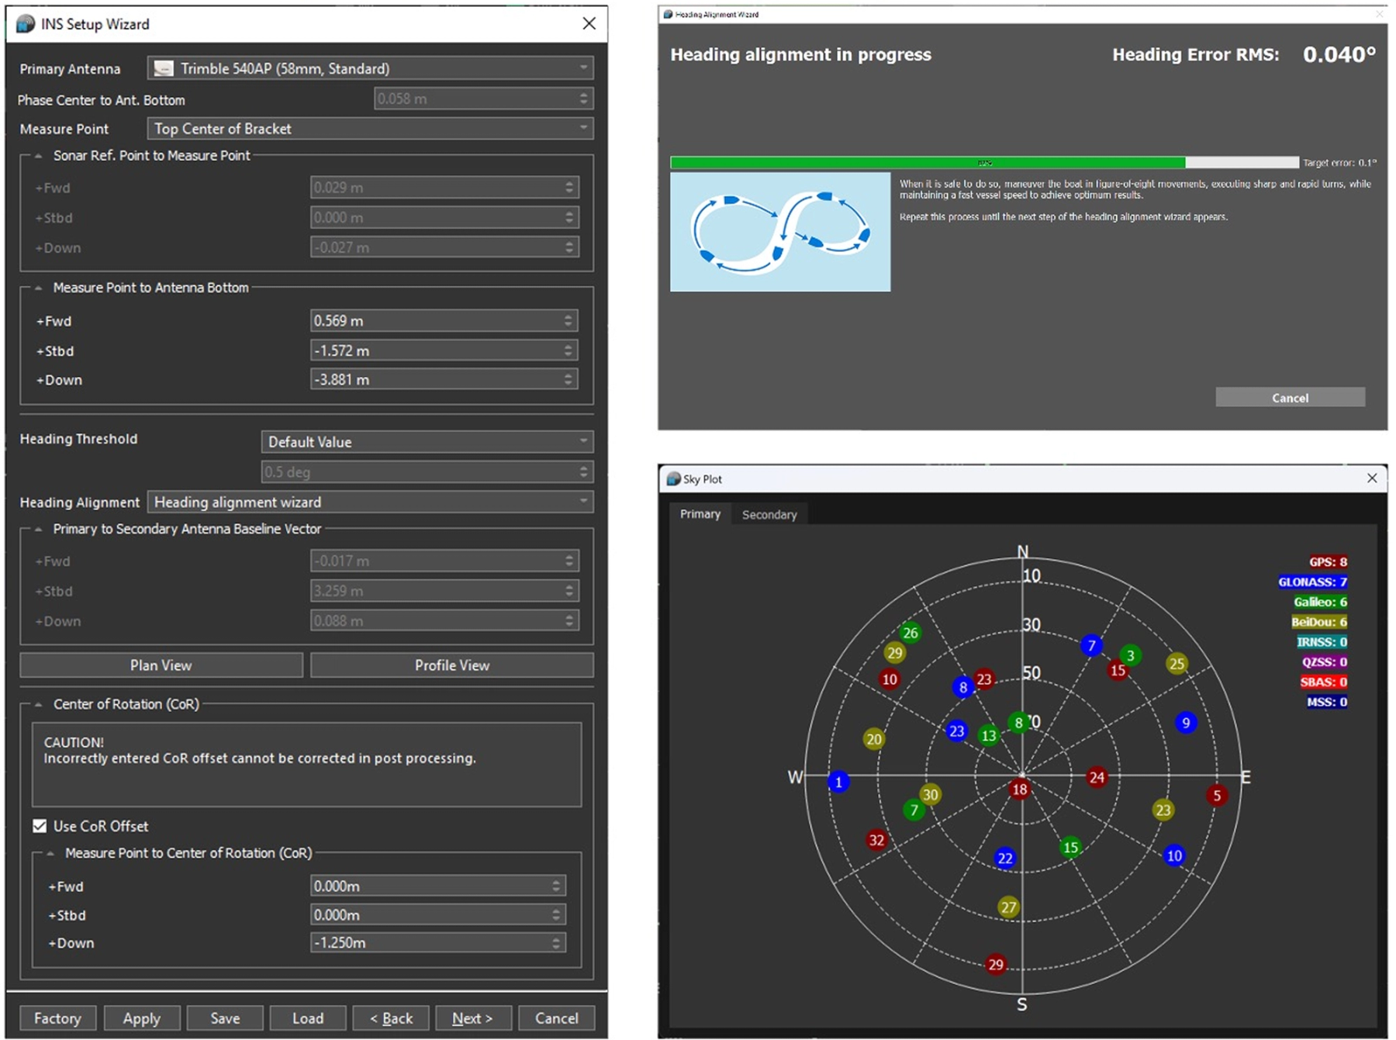The width and height of the screenshot is (1396, 1040).
Task: Select red GPS satellite 32 on the sky plot
Action: pyautogui.click(x=876, y=840)
